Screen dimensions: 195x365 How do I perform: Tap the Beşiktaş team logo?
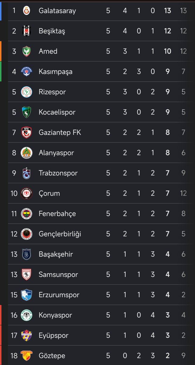pos(26,31)
